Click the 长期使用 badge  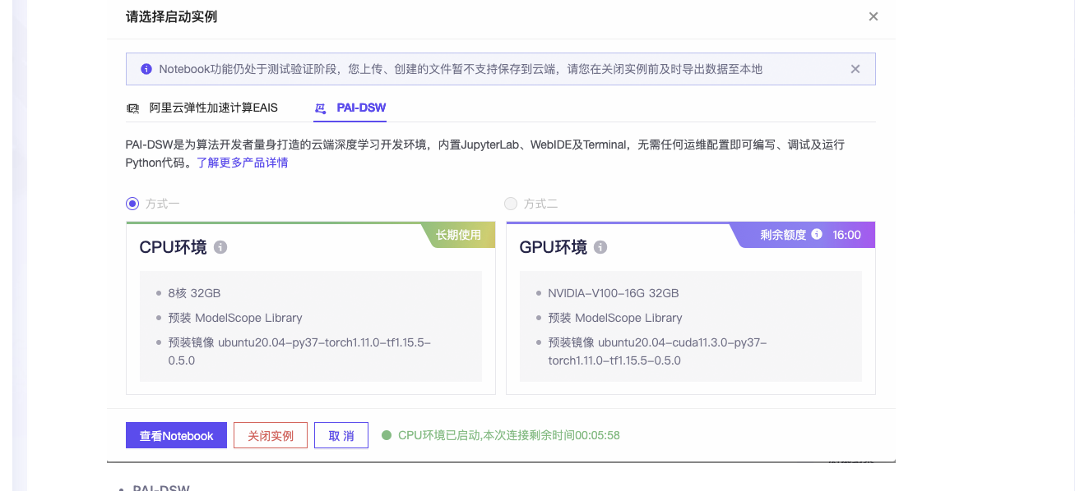point(459,235)
